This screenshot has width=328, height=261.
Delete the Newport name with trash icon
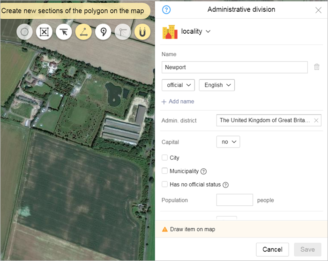tap(317, 67)
